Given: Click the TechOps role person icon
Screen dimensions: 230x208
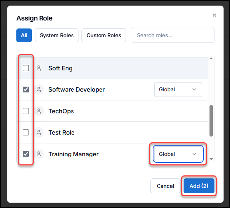Looking at the screenshot, I should [39, 111].
